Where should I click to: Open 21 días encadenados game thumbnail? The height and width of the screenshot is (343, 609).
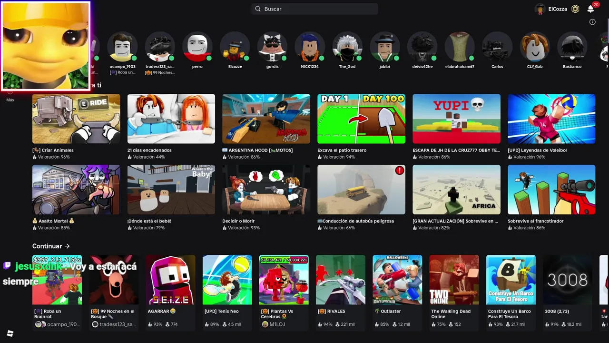click(171, 119)
